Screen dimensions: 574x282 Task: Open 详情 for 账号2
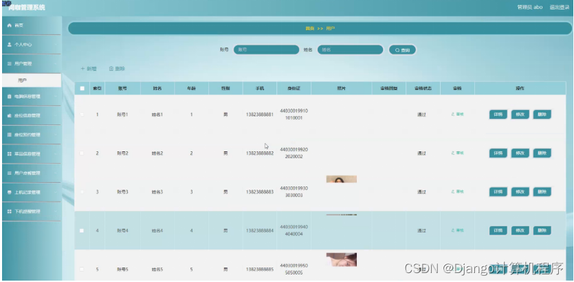498,153
